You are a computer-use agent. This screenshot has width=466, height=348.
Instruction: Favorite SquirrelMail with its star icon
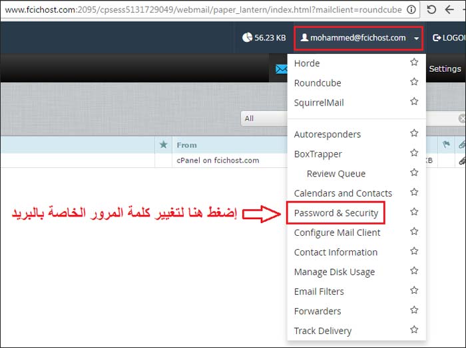point(414,102)
